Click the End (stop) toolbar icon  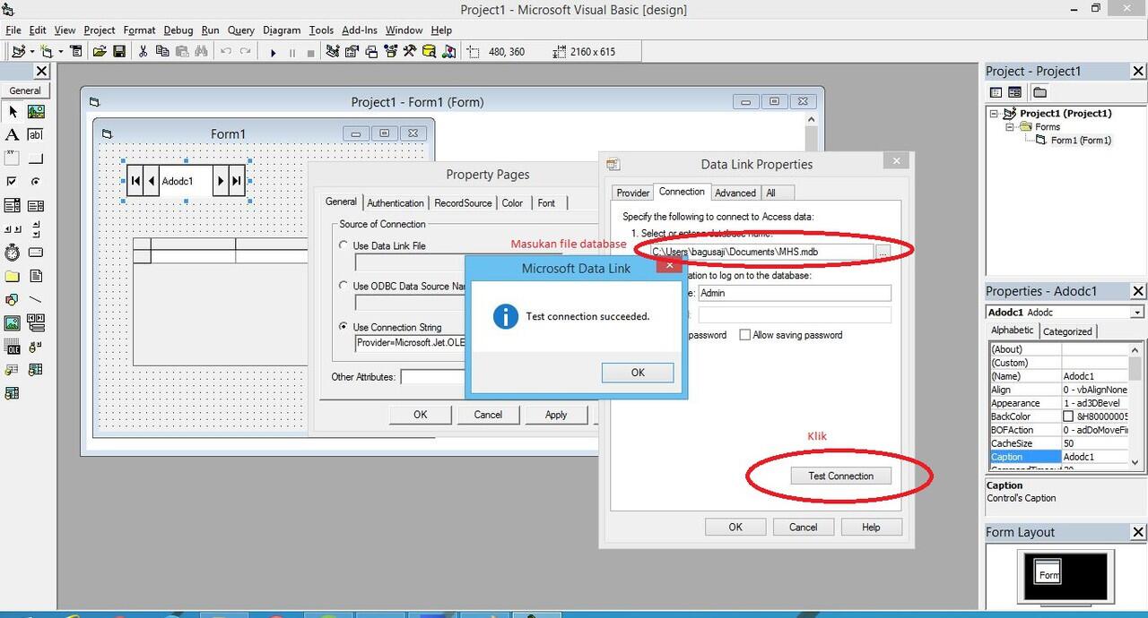pos(310,52)
